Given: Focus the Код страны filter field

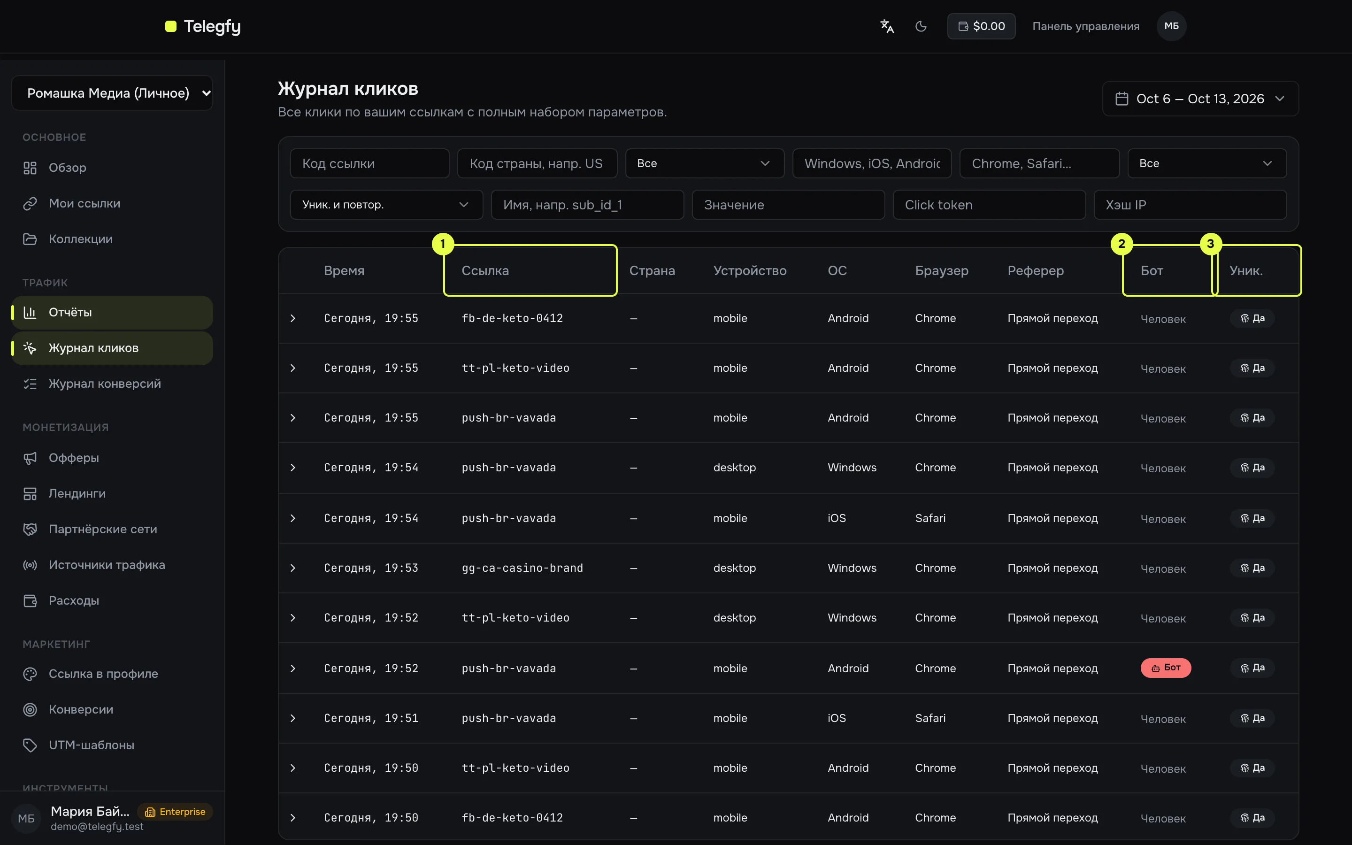Looking at the screenshot, I should coord(537,164).
